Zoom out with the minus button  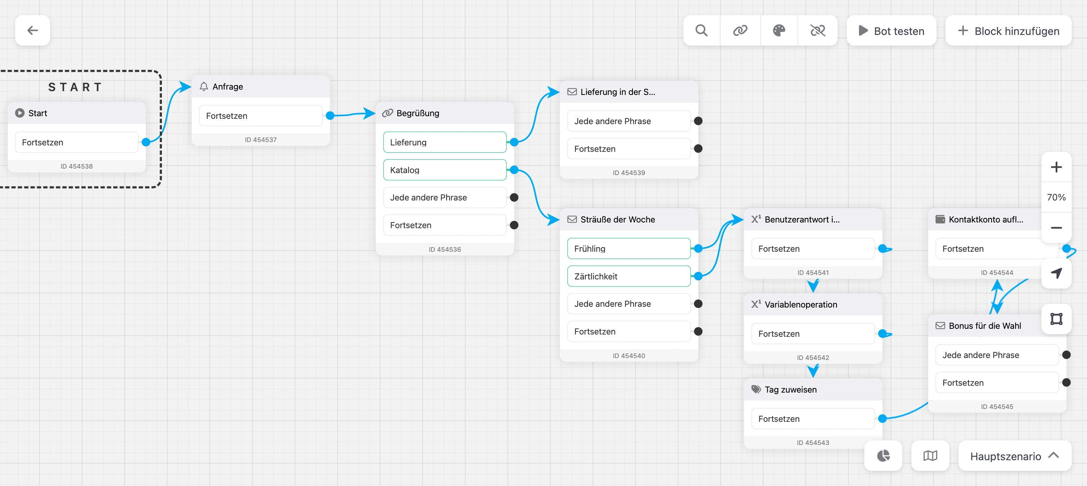[x=1056, y=227]
